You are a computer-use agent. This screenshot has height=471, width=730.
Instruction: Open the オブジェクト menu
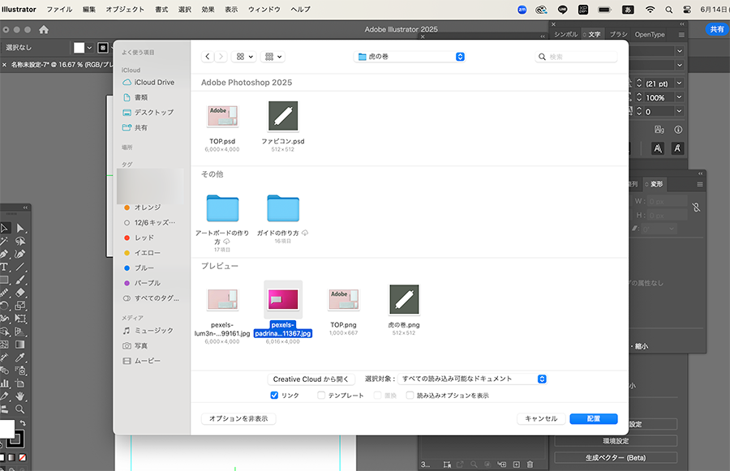click(125, 9)
